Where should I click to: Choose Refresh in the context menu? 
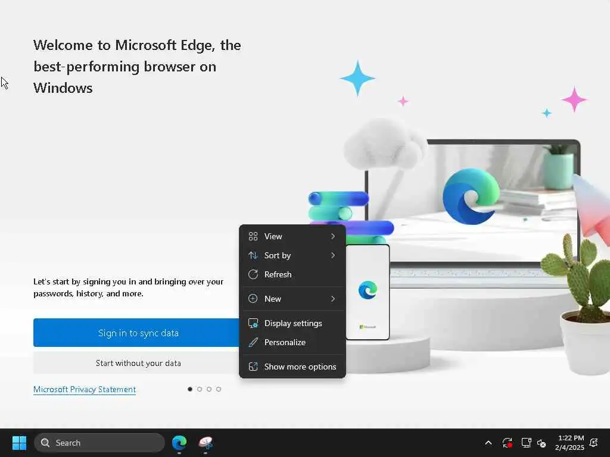click(292, 274)
